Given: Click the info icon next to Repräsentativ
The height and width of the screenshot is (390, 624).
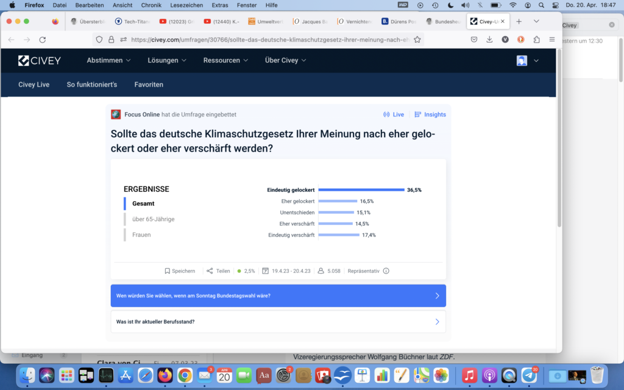Looking at the screenshot, I should coord(386,271).
